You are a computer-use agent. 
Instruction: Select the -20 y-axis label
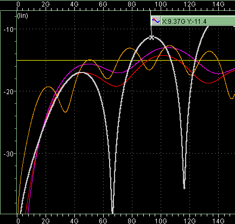(x=9, y=91)
